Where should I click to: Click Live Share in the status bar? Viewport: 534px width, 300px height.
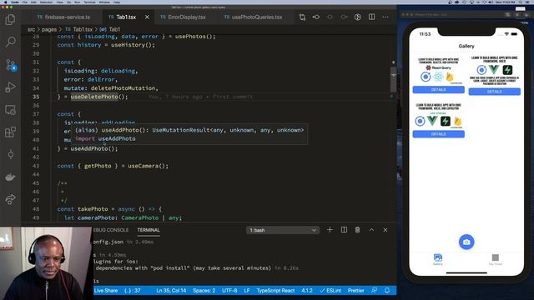pyautogui.click(x=106, y=291)
